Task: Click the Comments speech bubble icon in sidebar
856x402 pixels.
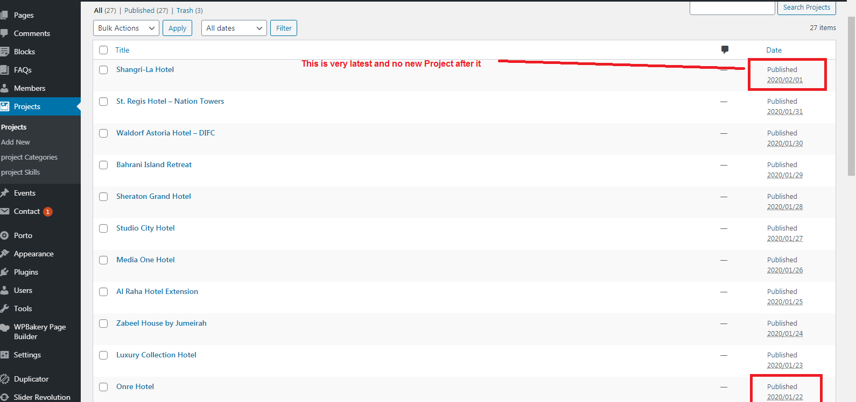Action: (x=5, y=33)
